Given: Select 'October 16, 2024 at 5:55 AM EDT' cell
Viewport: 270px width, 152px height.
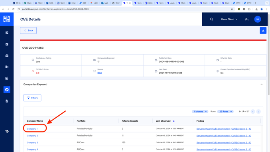Looking at the screenshot, I should [169, 128].
